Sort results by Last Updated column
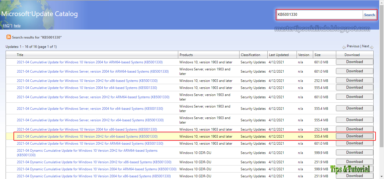 pyautogui.click(x=279, y=55)
